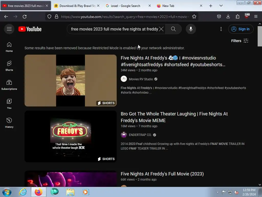Open clock showing 12:59 PM
The image size is (262, 197).
tap(249, 192)
